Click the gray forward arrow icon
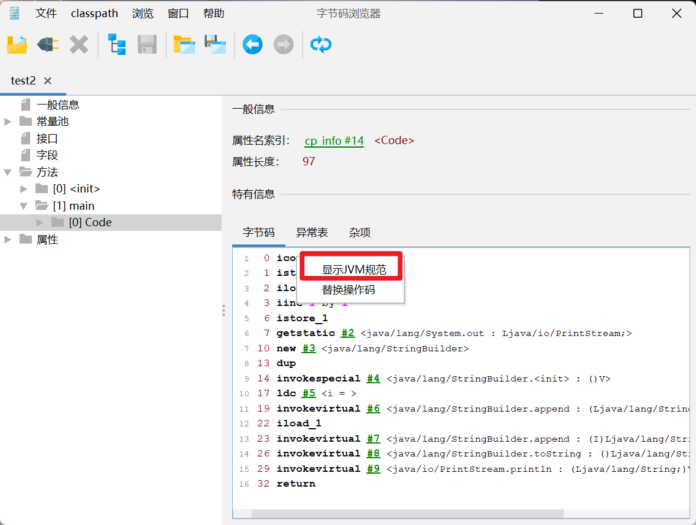The width and height of the screenshot is (696, 525). 284,44
